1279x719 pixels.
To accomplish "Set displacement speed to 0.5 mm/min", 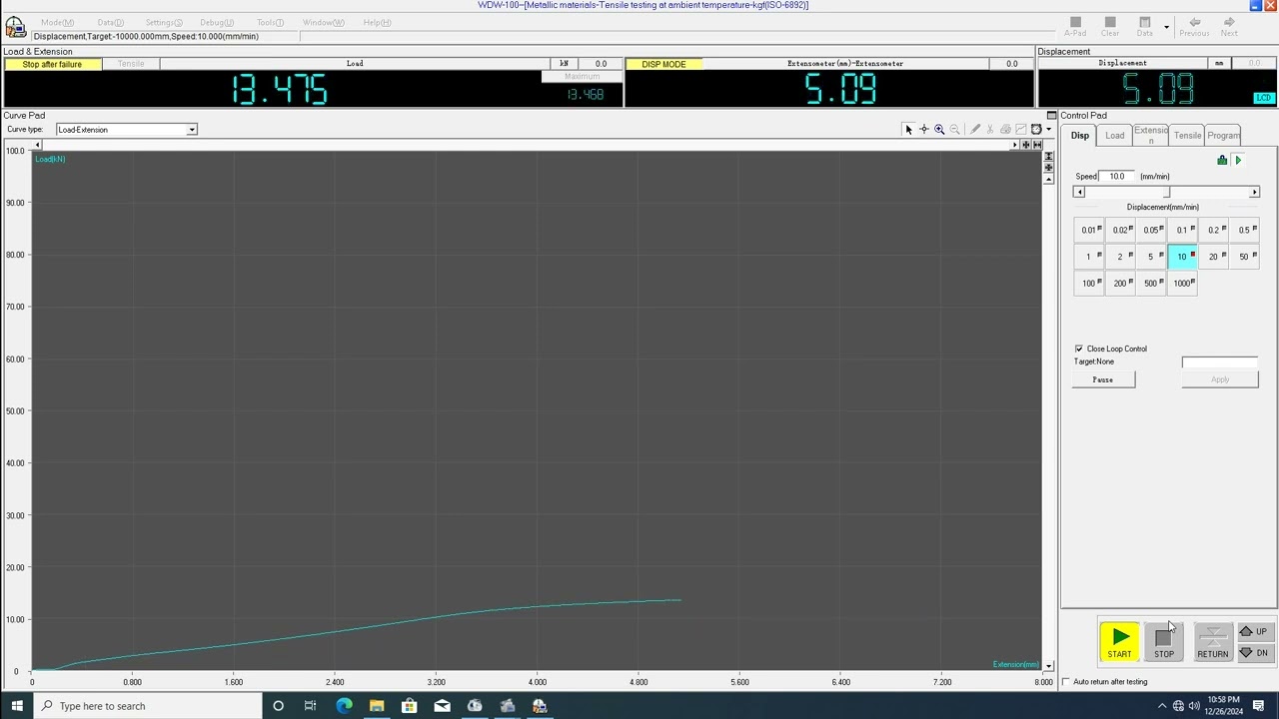I will [x=1244, y=230].
